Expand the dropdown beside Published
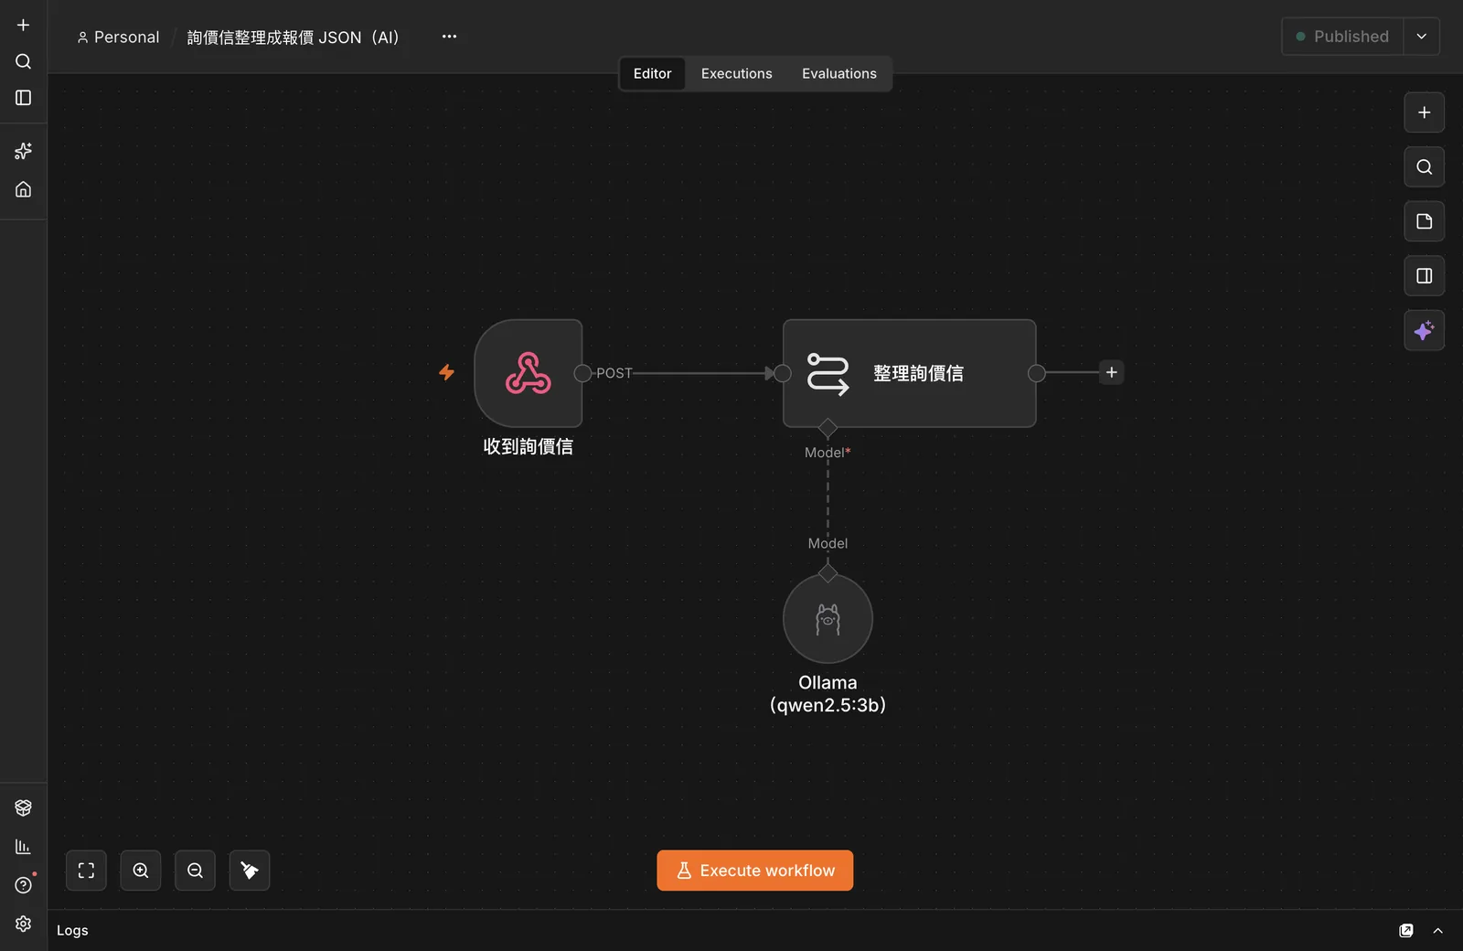 pos(1421,37)
